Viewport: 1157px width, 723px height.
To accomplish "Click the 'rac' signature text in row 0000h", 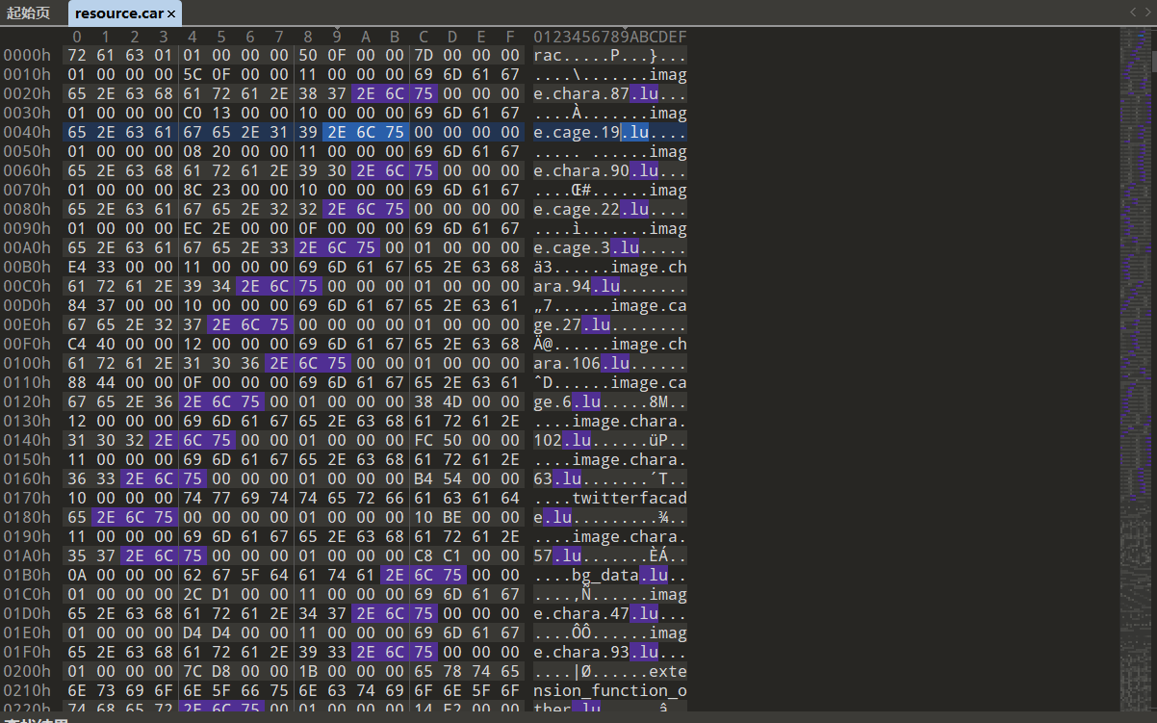I will pyautogui.click(x=548, y=56).
